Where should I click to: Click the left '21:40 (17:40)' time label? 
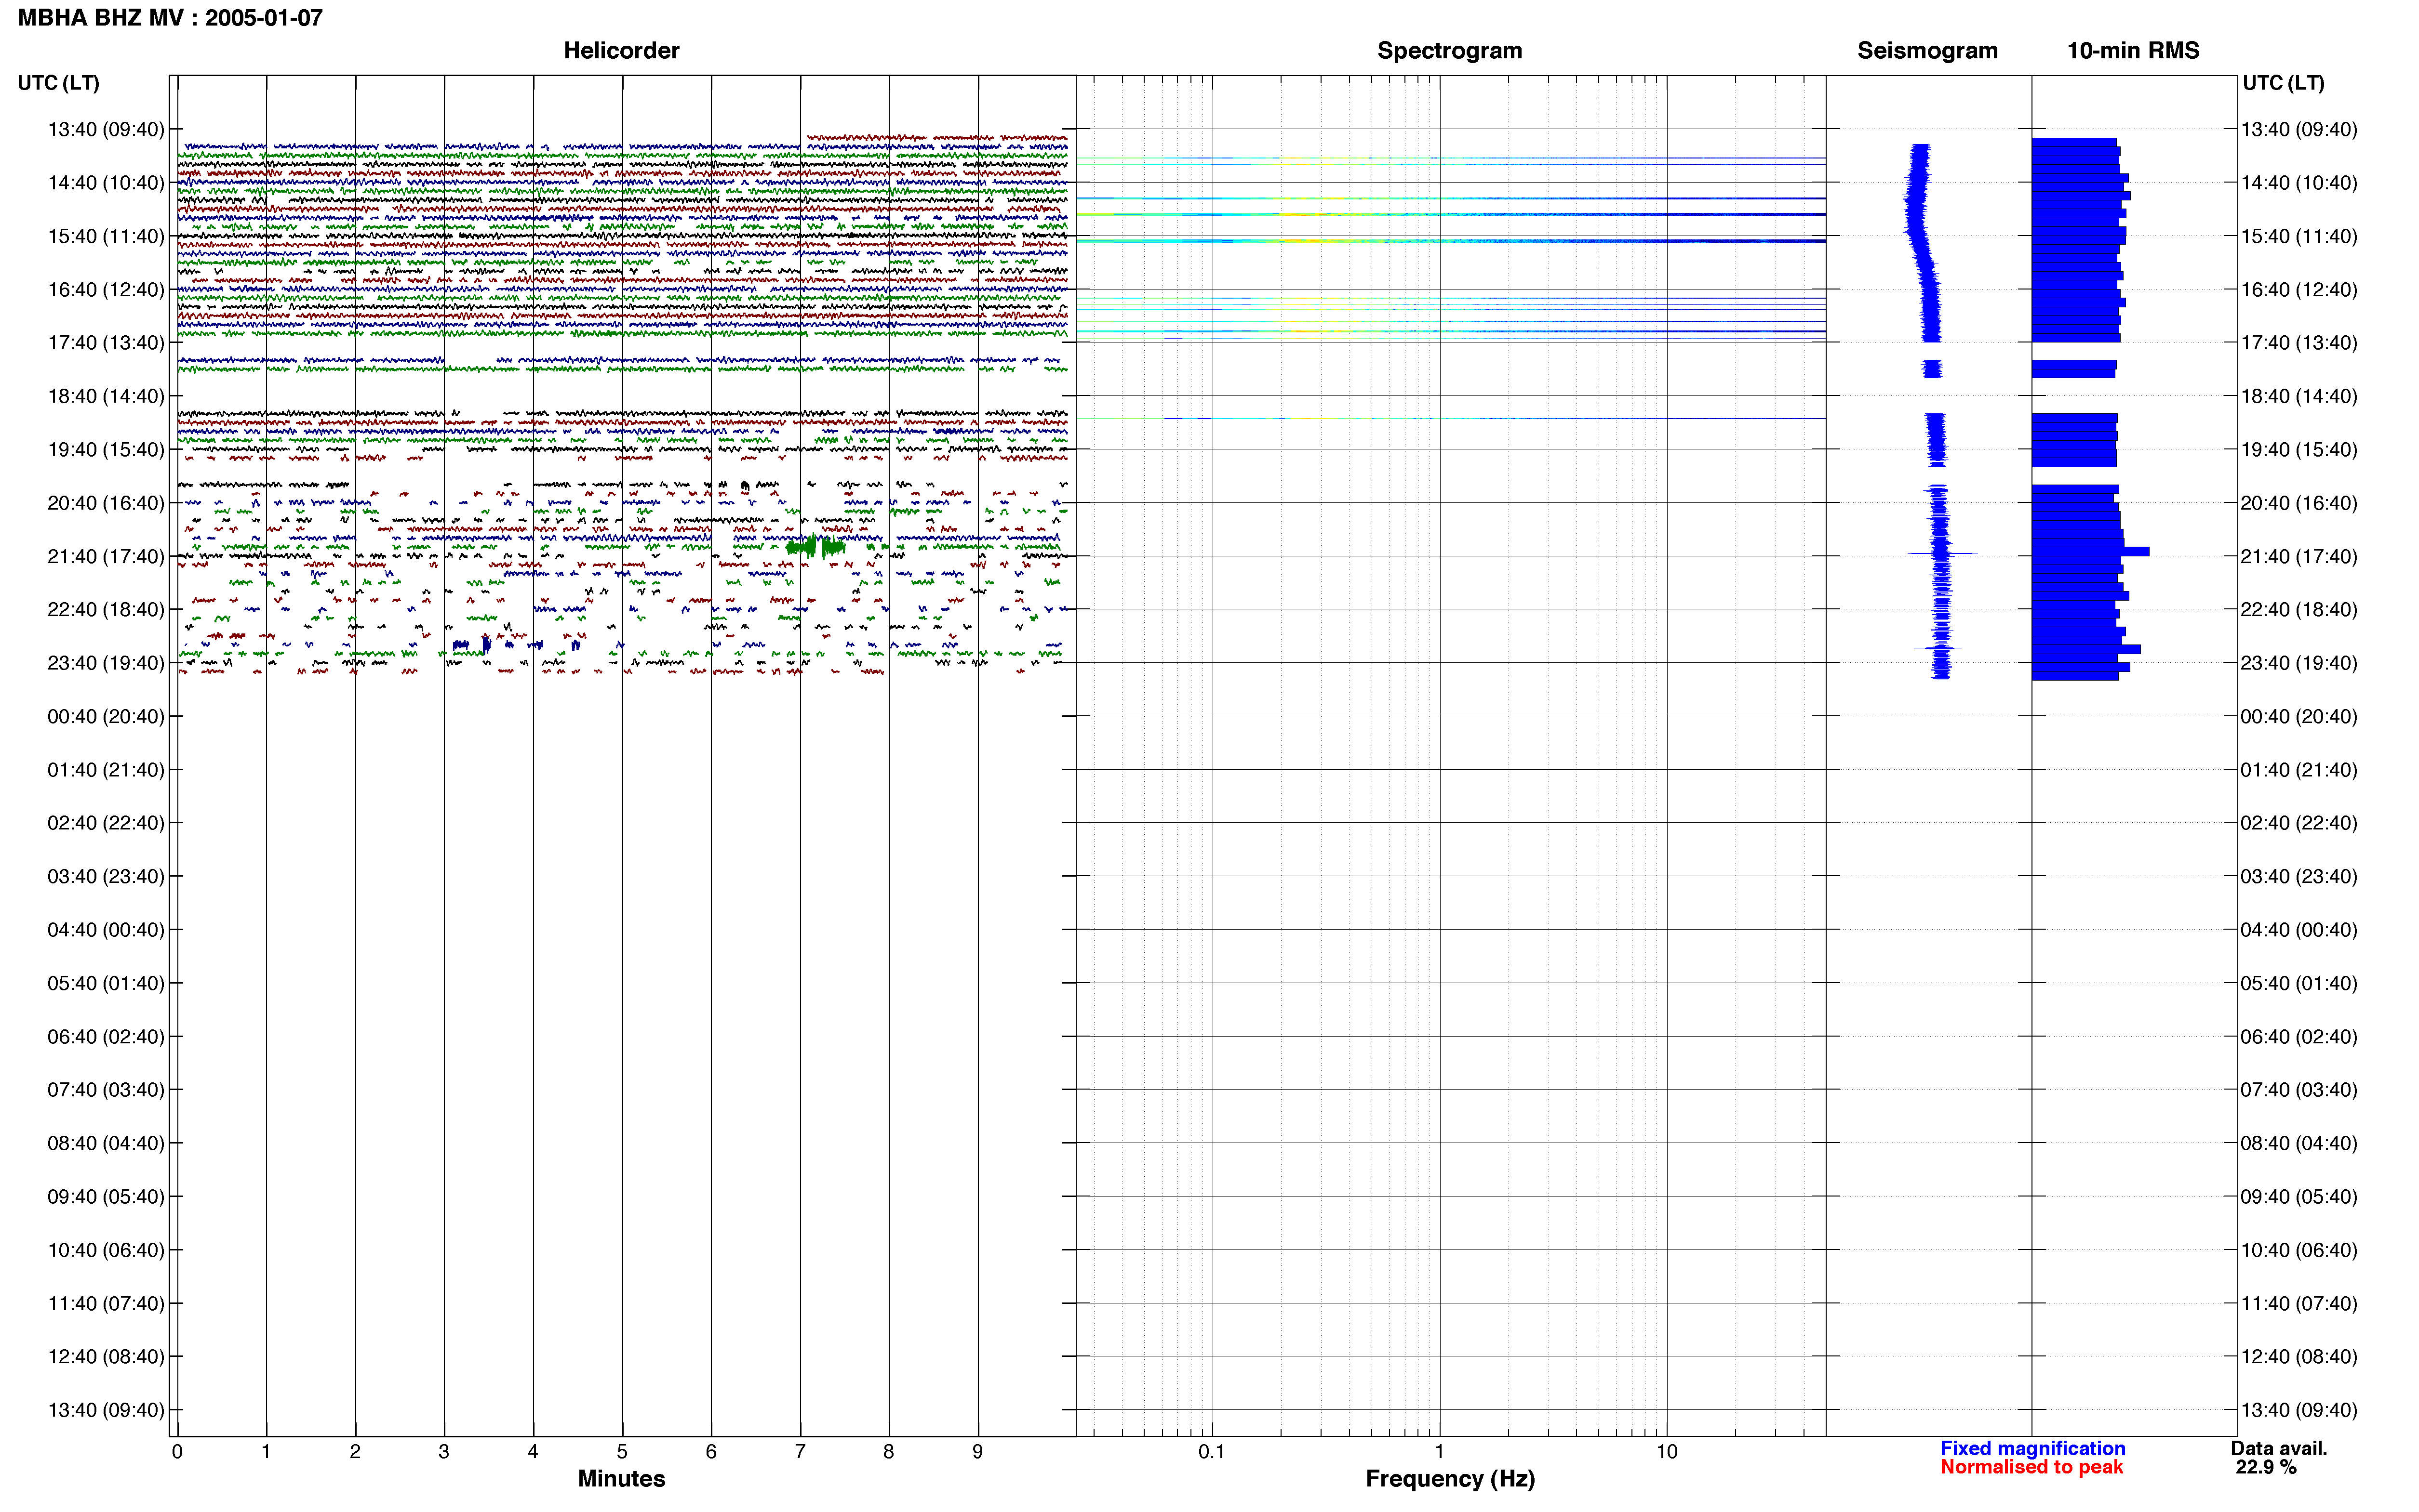coord(105,556)
